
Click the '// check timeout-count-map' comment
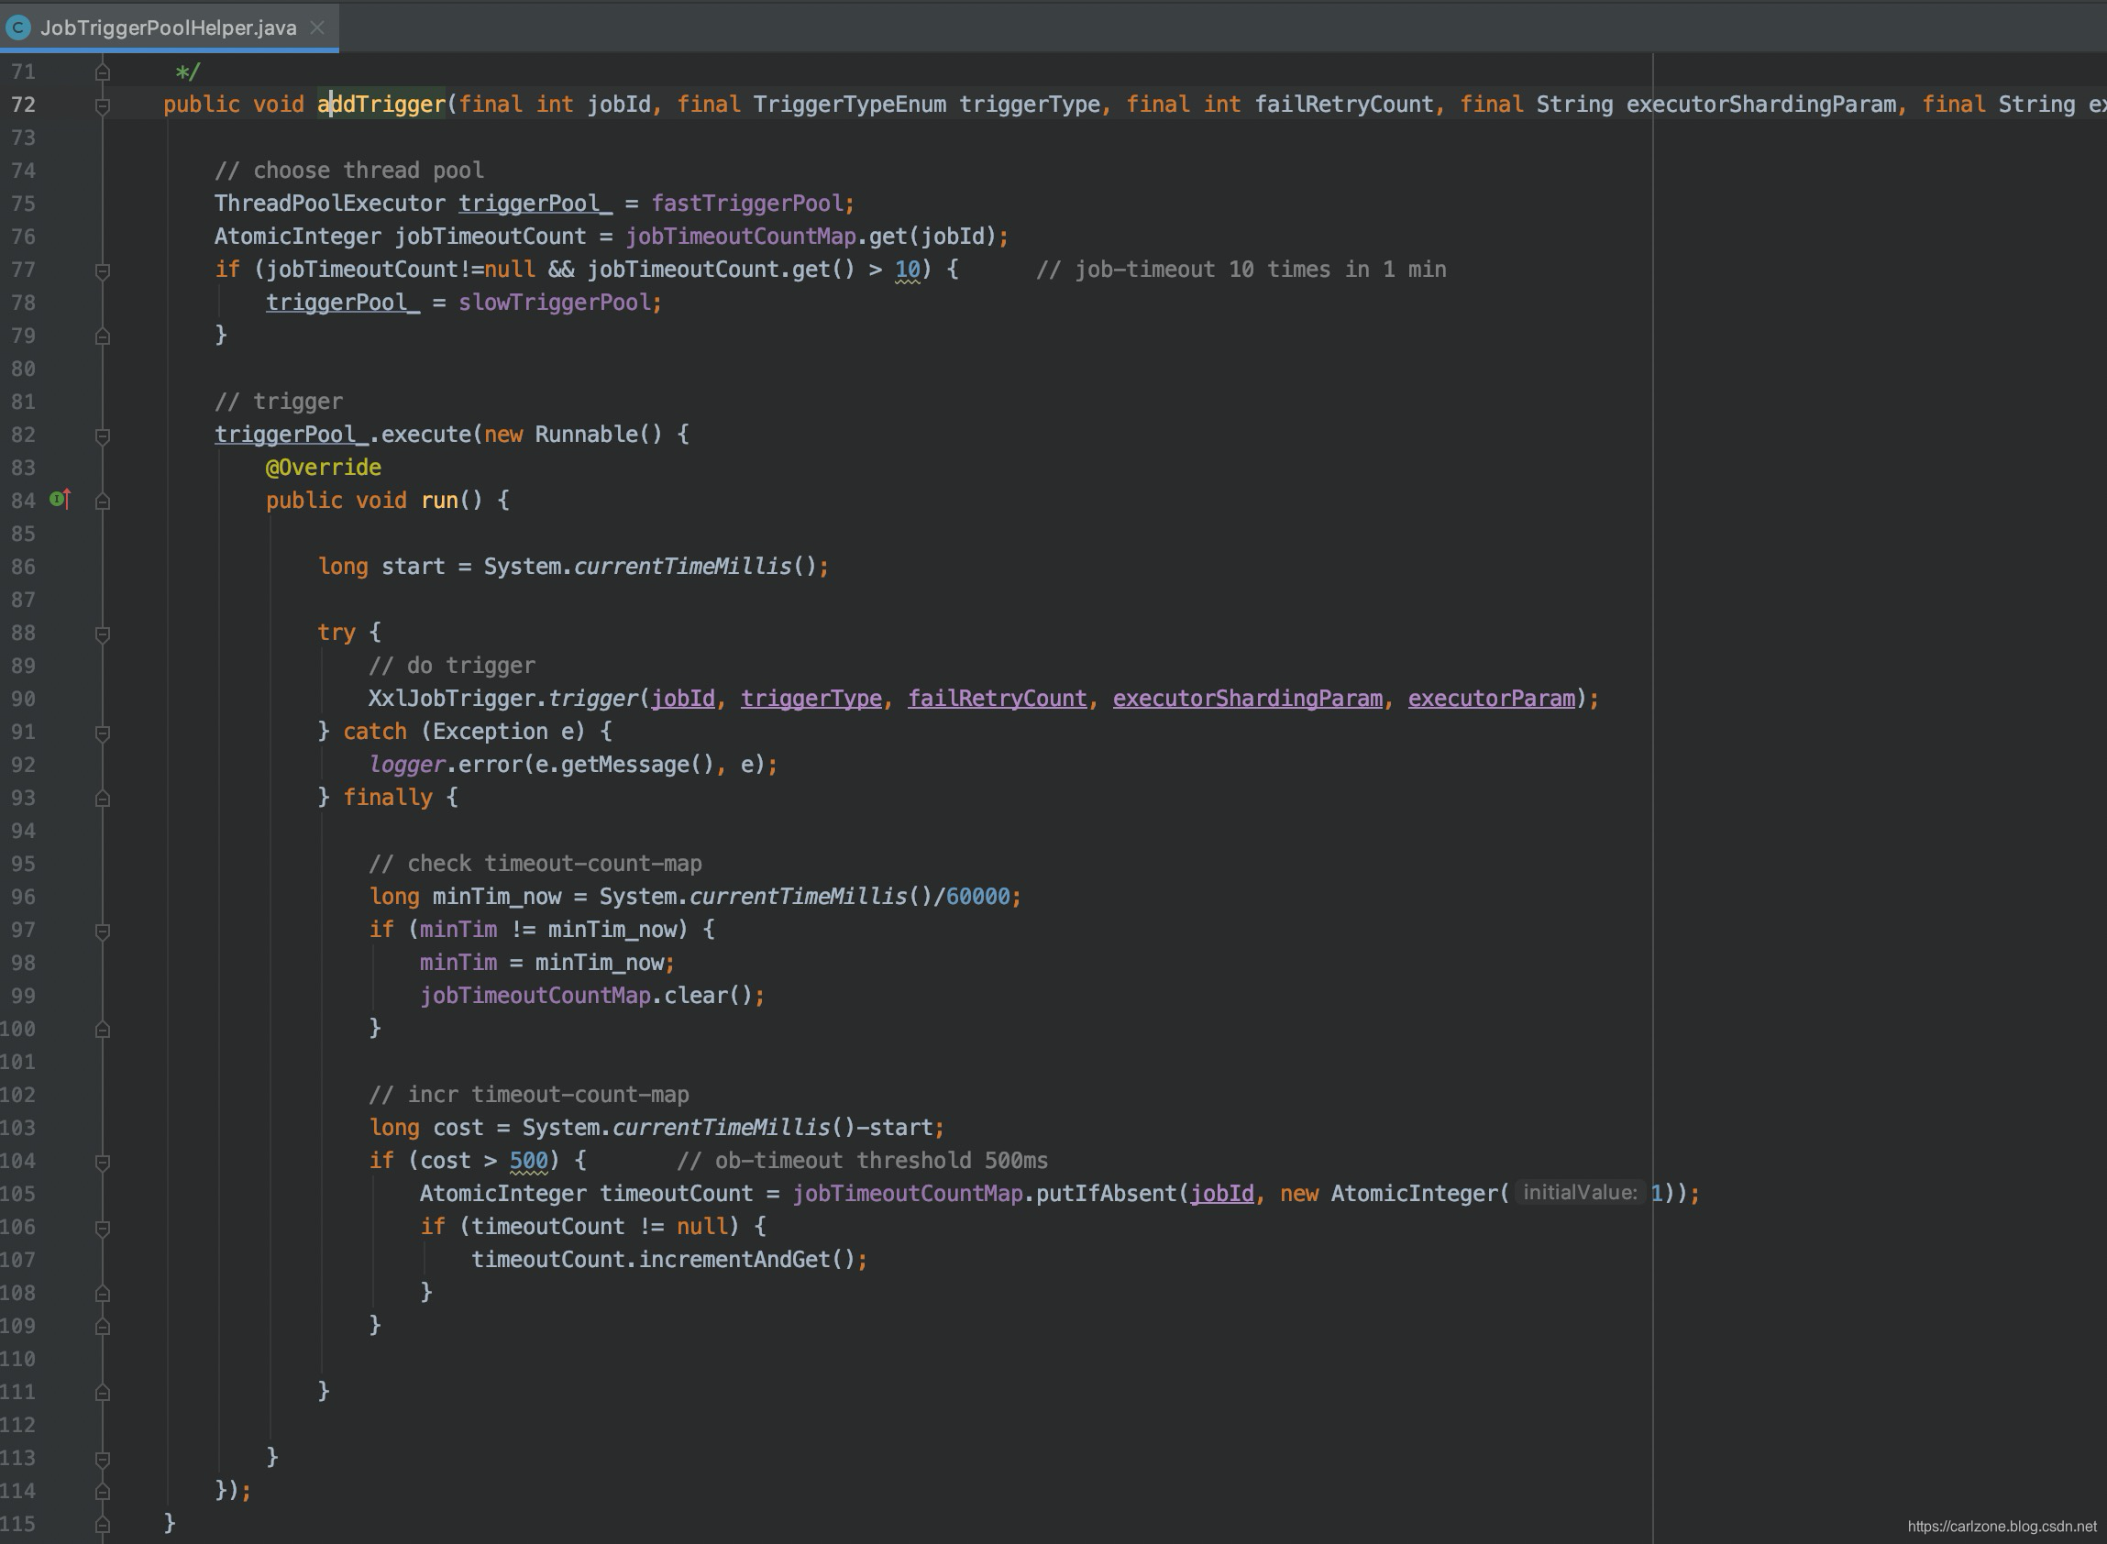pyautogui.click(x=535, y=863)
